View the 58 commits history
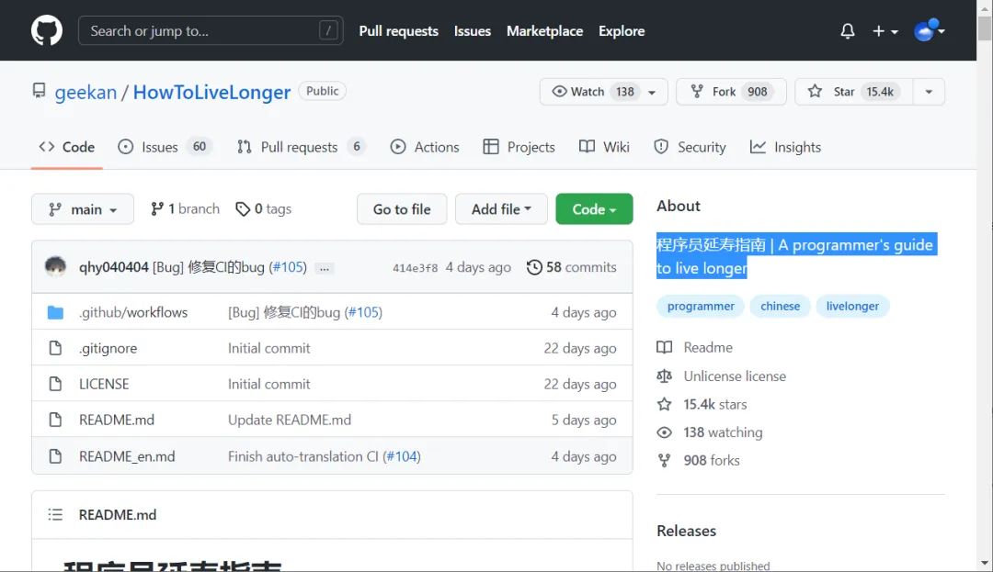This screenshot has height=572, width=993. pos(571,267)
